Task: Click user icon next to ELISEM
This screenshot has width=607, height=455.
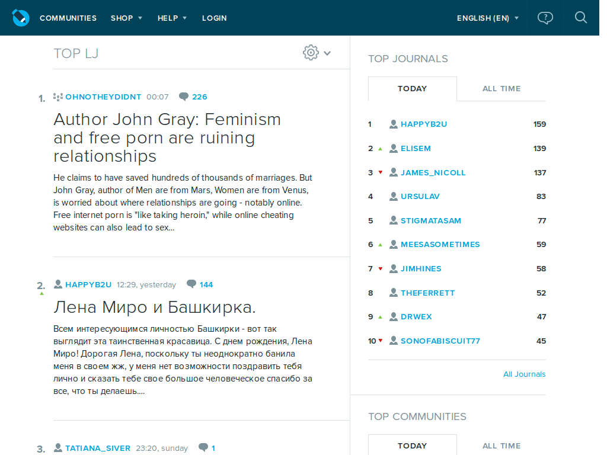Action: [394, 149]
